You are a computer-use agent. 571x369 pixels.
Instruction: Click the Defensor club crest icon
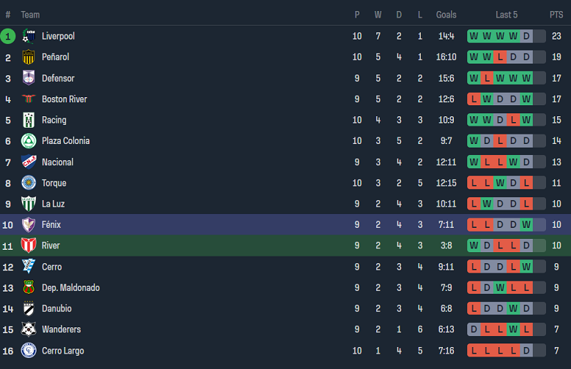pyautogui.click(x=29, y=78)
